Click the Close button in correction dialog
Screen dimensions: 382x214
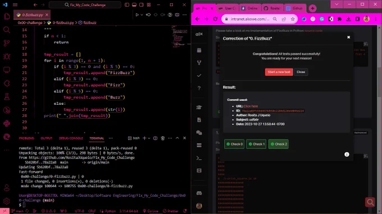pos(301,72)
